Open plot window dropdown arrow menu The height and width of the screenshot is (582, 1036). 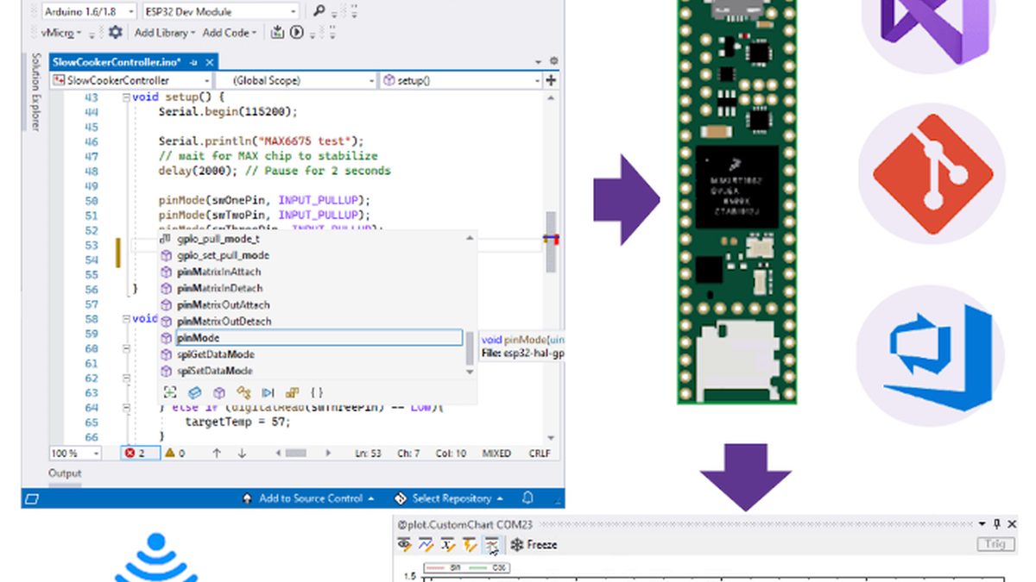[x=982, y=523]
